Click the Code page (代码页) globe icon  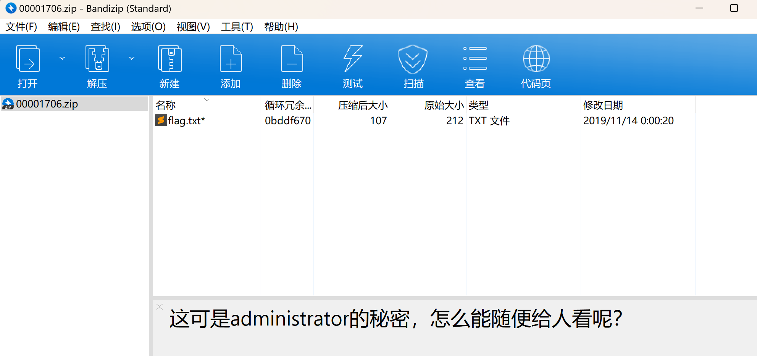[x=536, y=59]
